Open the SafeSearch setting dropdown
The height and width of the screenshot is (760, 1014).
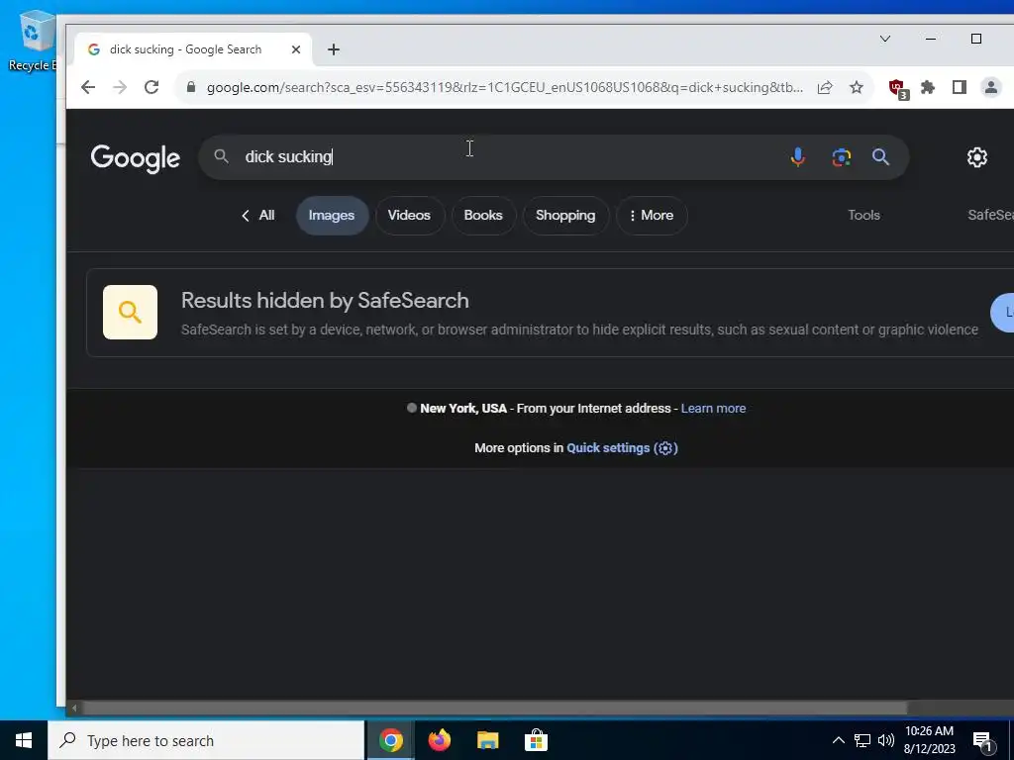click(x=990, y=215)
